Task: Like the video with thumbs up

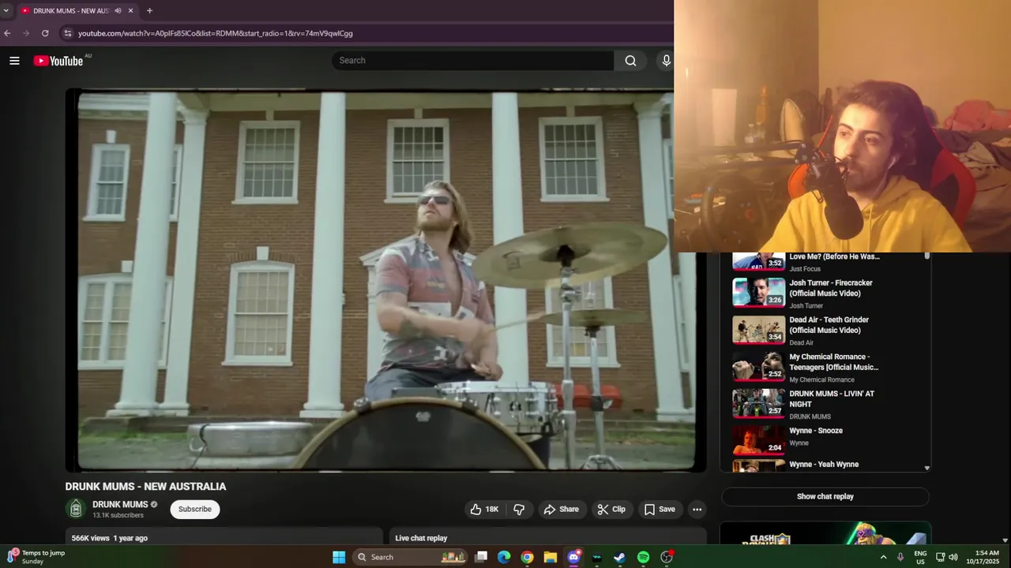Action: coord(484,510)
